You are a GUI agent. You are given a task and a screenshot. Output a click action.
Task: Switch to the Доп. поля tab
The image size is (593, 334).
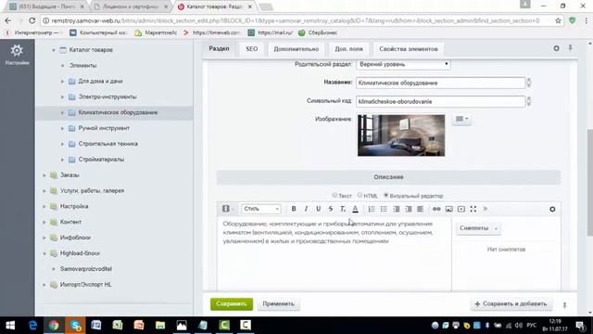(348, 49)
